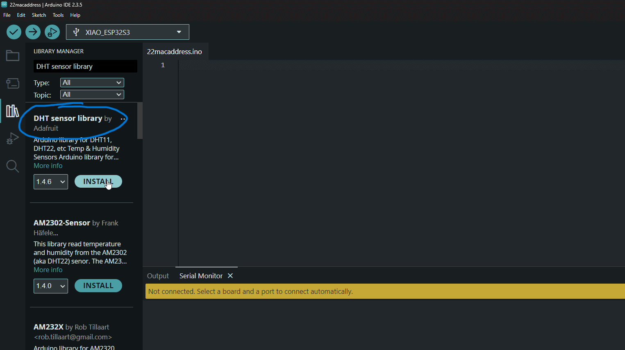Click the library search field

[x=85, y=66]
